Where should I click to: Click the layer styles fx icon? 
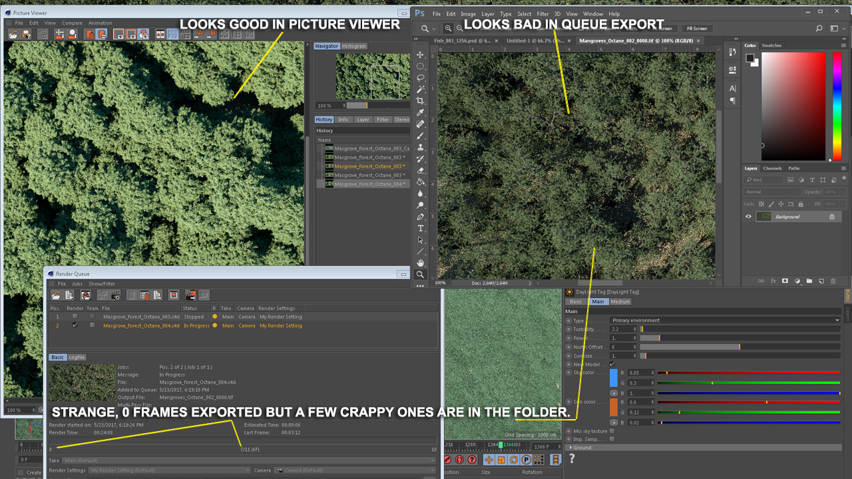[773, 281]
